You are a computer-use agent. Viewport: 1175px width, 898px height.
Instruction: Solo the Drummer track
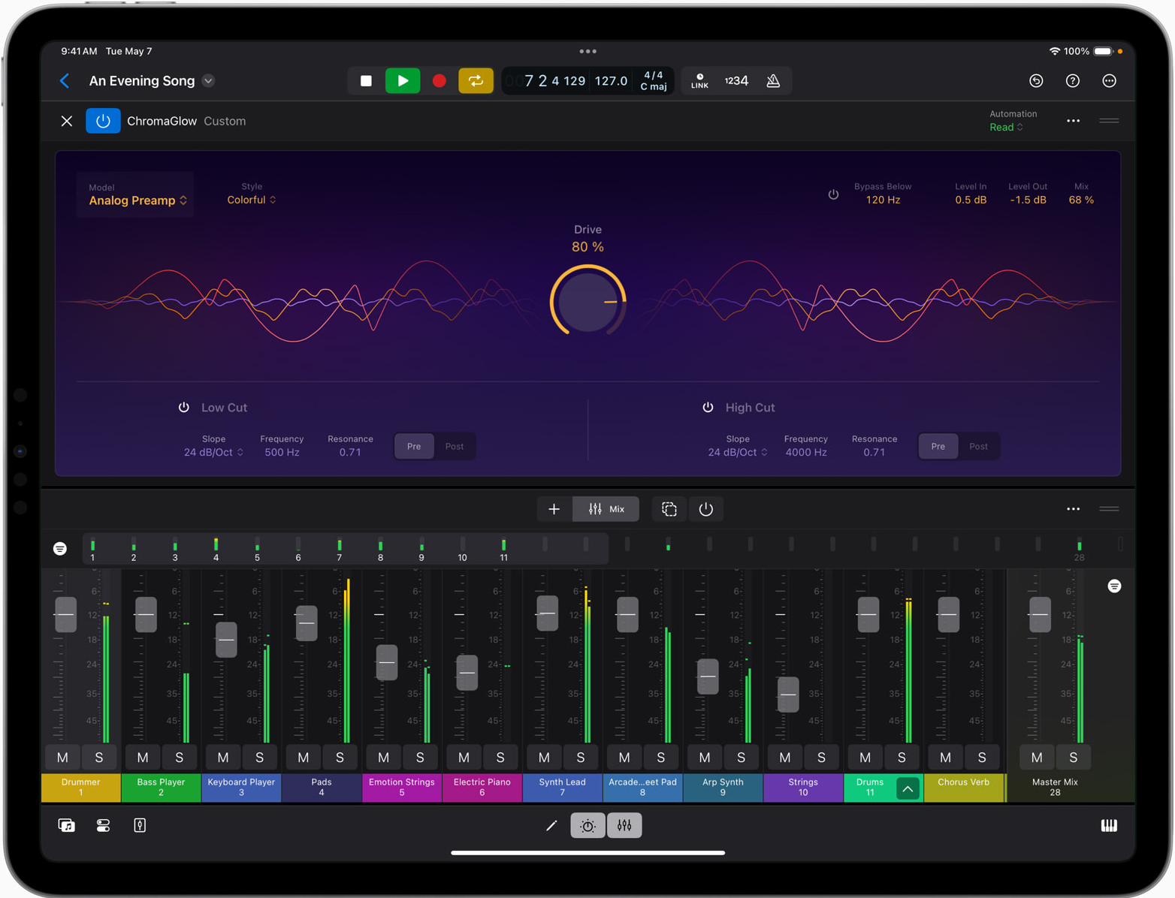[x=99, y=757]
